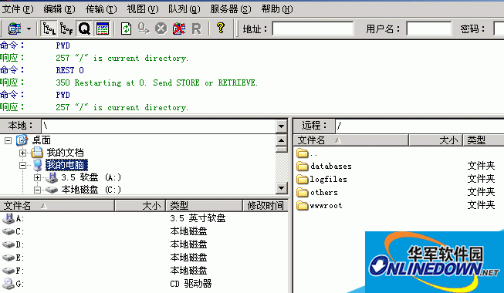This screenshot has height=293, width=504.
Task: Select drive C: in local list
Action: point(13,231)
